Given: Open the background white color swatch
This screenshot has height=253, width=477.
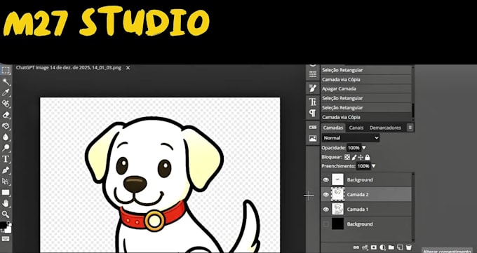Looking at the screenshot, I should click(x=8, y=230).
